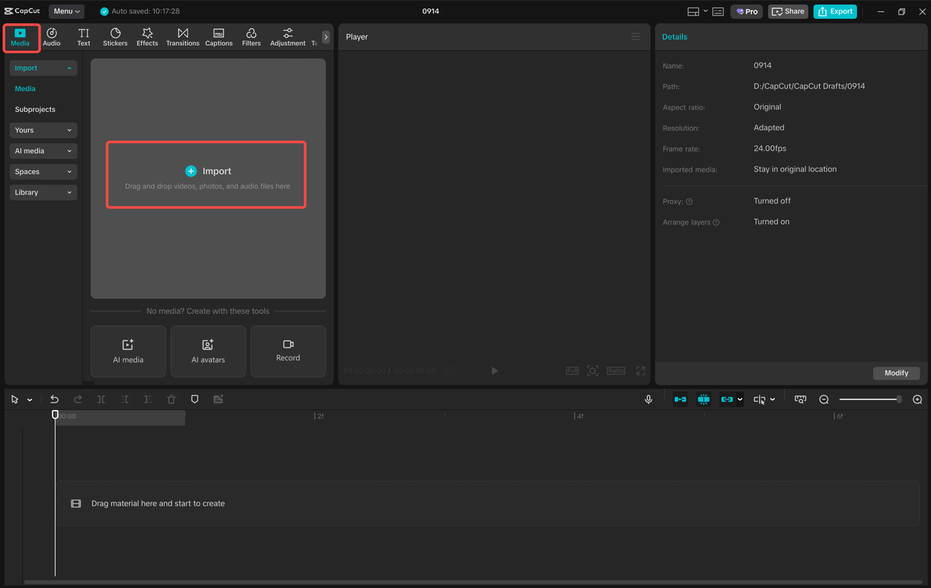Add a marker with the marker icon
Screen dimensions: 931x588
(194, 400)
